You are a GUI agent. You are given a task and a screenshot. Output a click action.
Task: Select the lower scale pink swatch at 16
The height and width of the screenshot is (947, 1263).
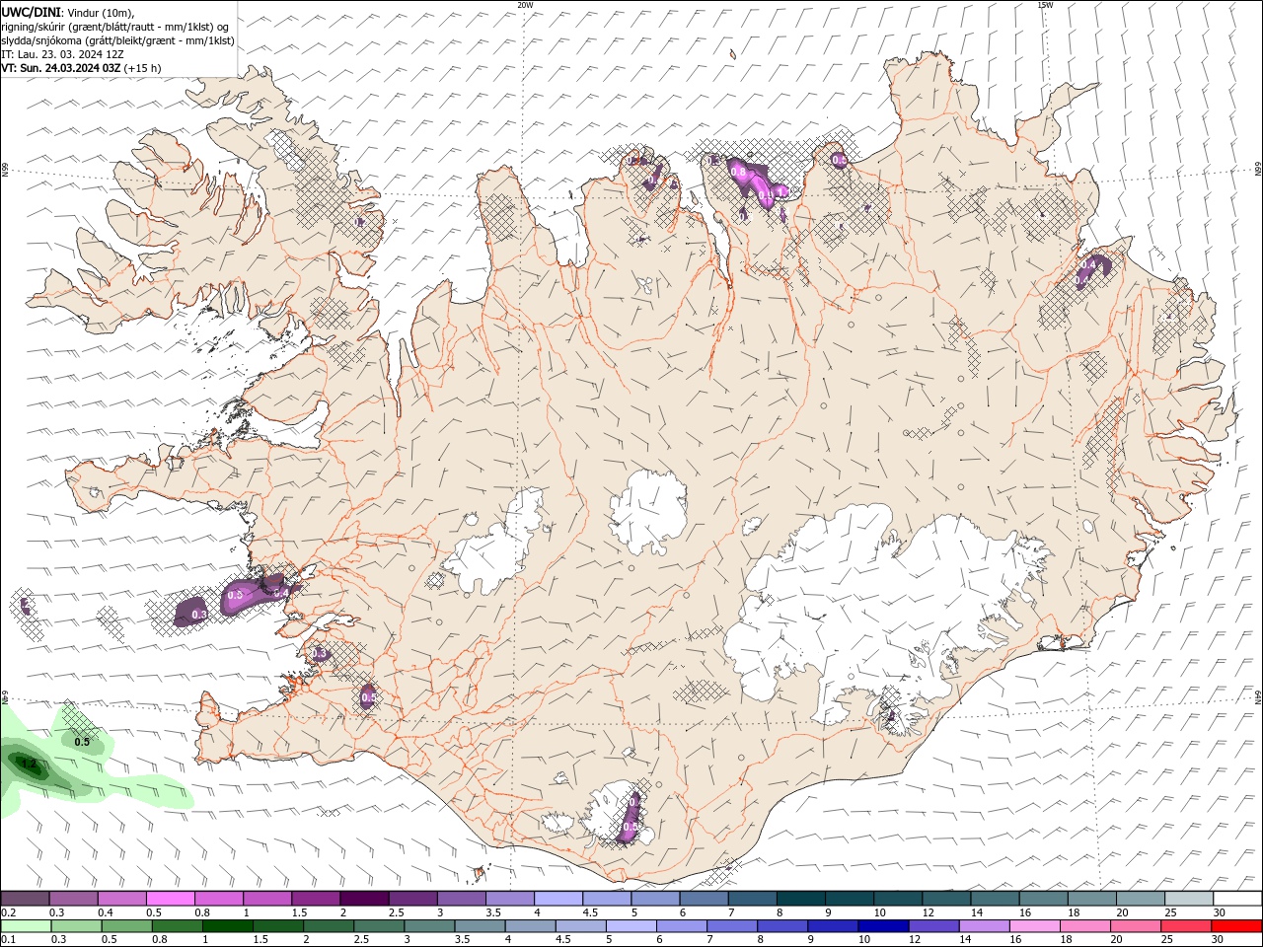point(1034,926)
